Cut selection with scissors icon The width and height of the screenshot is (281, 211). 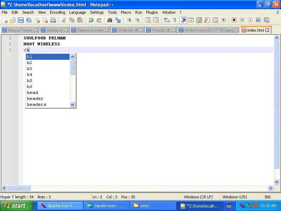pos(64,20)
